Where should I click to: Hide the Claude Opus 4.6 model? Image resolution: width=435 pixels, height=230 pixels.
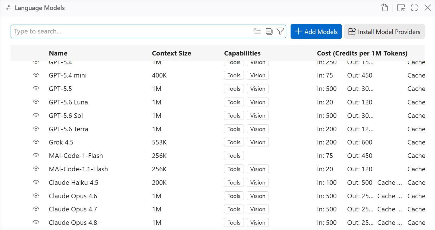click(36, 196)
